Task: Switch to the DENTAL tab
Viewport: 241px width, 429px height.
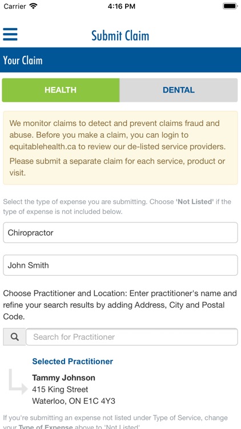Action: pyautogui.click(x=179, y=90)
